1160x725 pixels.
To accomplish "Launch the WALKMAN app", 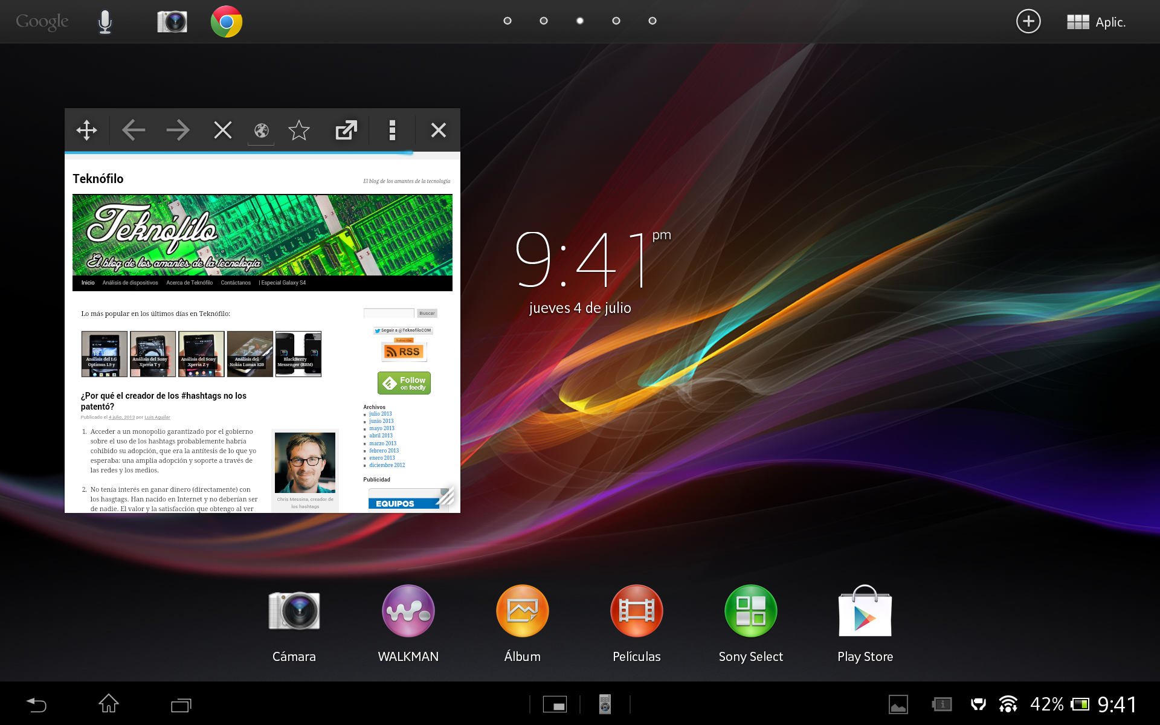I will [x=408, y=611].
